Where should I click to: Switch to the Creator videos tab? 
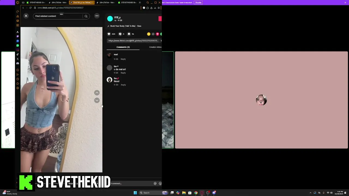(x=155, y=47)
